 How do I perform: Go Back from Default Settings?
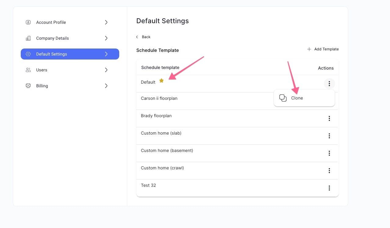point(143,37)
